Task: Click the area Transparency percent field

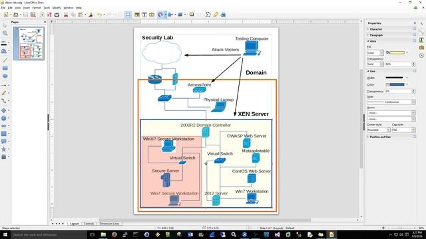Action: tap(398, 64)
